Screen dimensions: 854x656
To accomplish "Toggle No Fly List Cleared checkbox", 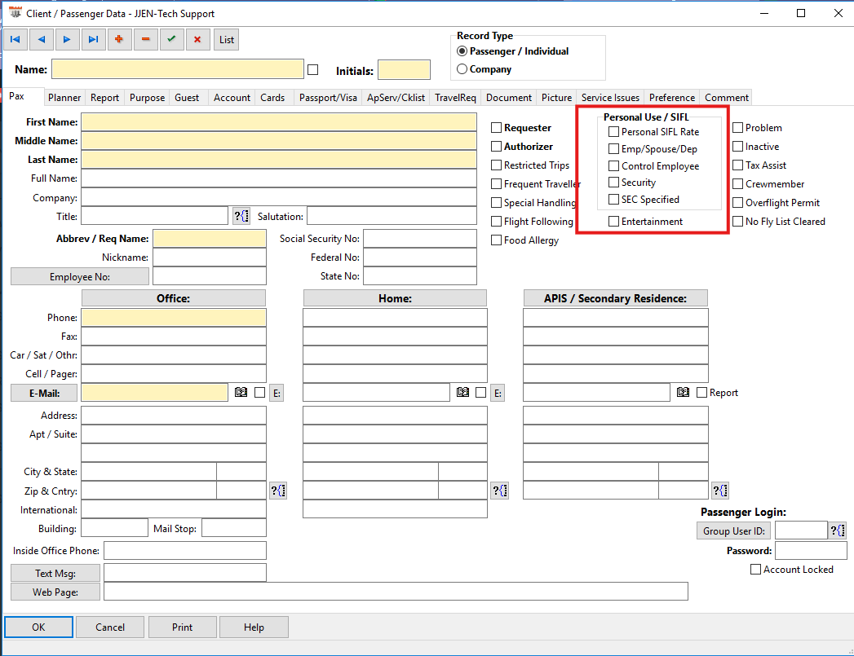I will (x=738, y=222).
